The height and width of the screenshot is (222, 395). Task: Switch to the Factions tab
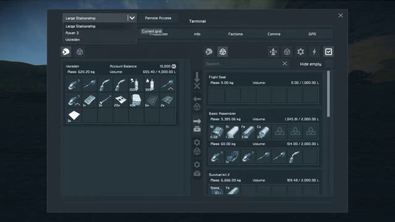click(235, 34)
